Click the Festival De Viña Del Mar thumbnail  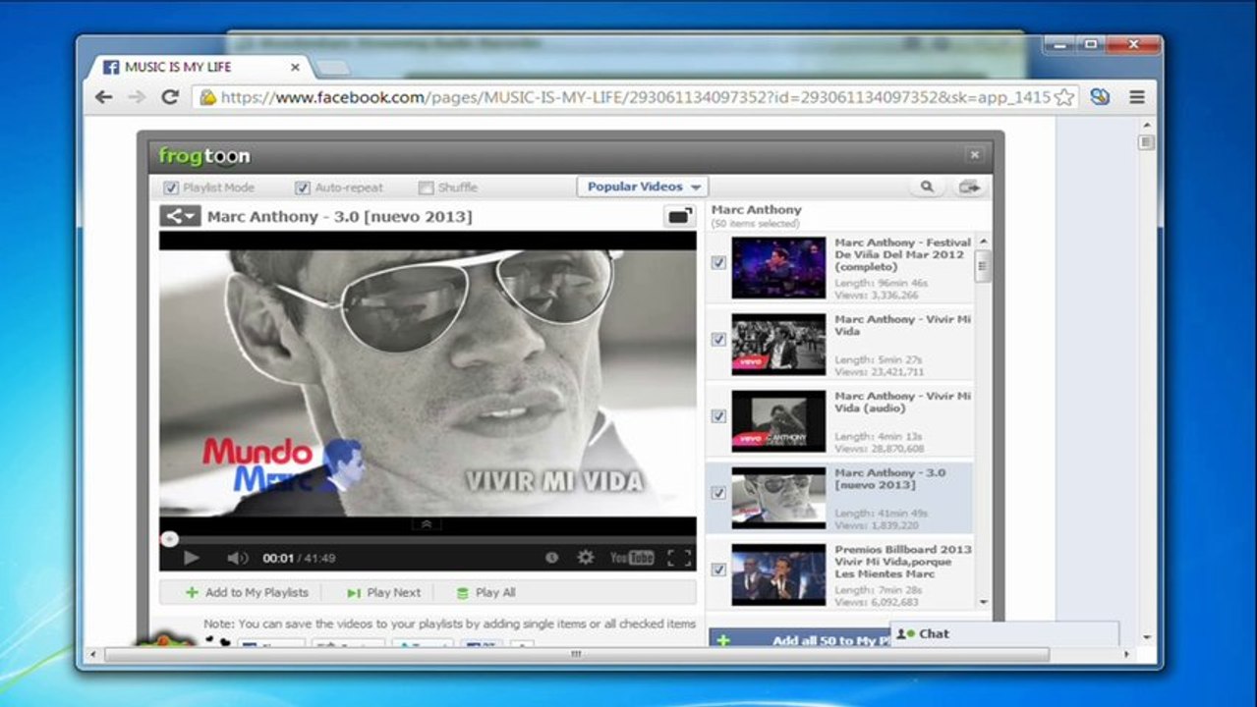(778, 268)
